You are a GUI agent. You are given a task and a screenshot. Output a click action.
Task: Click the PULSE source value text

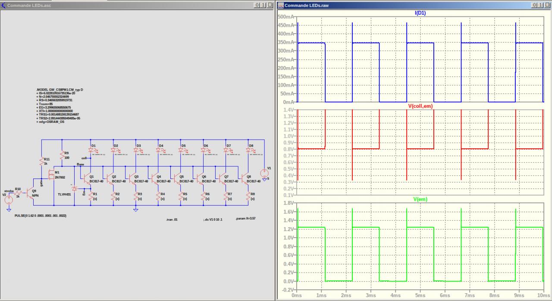(x=41, y=215)
